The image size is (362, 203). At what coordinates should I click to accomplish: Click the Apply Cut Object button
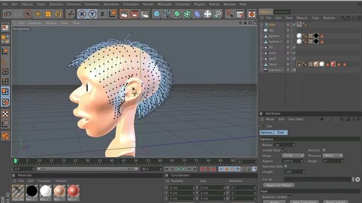pyautogui.click(x=279, y=185)
